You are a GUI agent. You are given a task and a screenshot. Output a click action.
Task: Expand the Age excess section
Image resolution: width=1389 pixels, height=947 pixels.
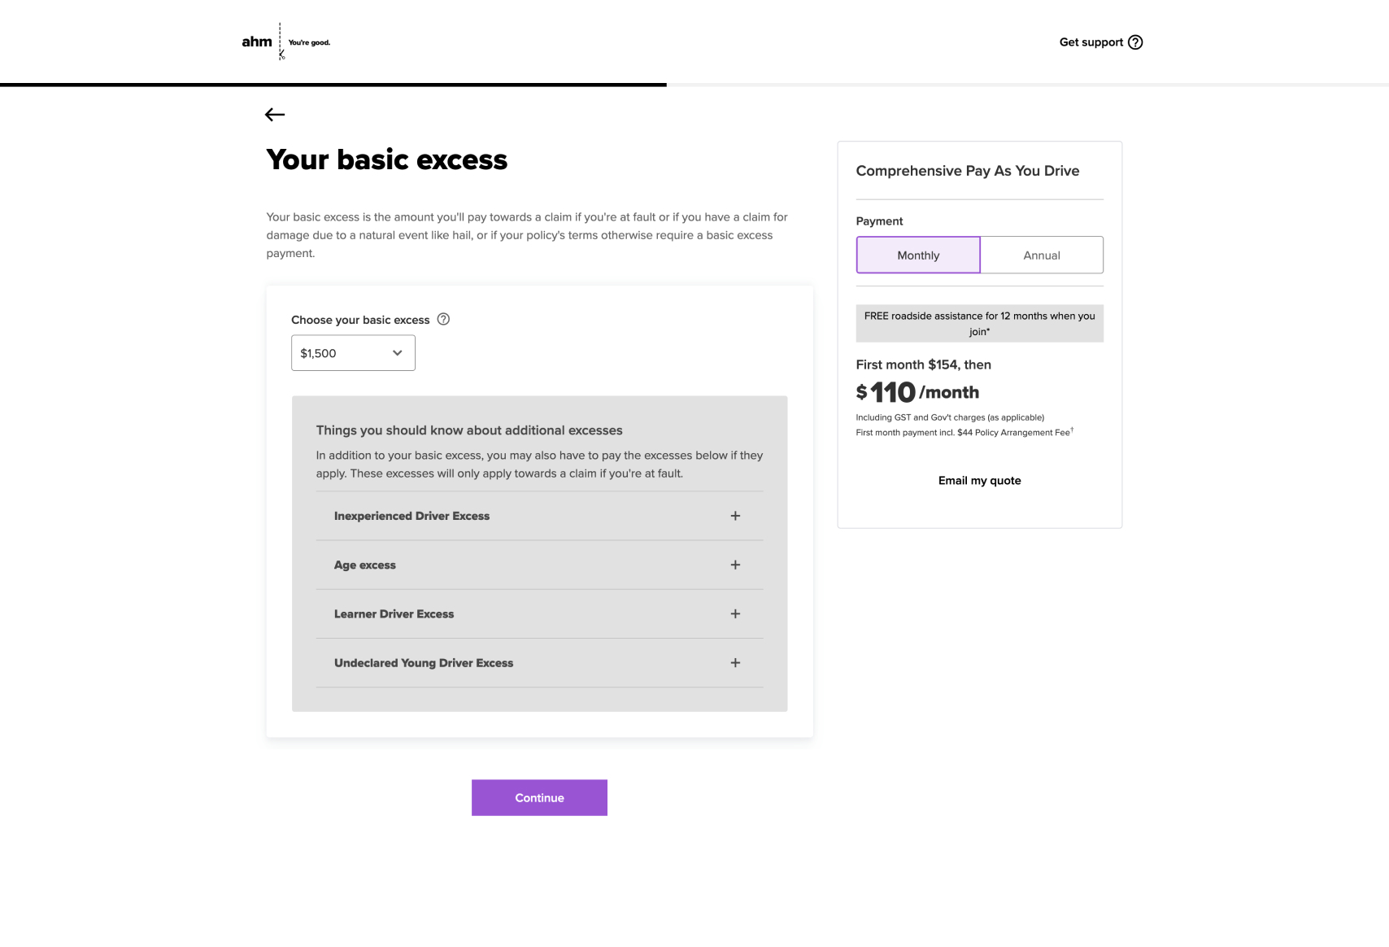pyautogui.click(x=365, y=565)
